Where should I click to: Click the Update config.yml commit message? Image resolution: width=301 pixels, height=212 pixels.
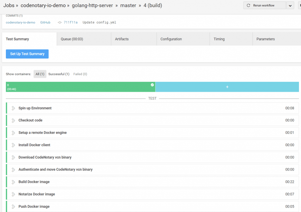click(99, 22)
